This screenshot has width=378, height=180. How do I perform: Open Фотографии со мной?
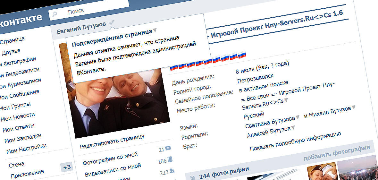coord(110,158)
